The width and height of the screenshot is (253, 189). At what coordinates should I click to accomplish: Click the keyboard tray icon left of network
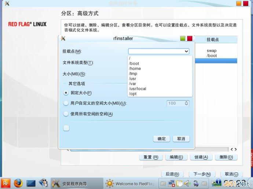tap(163, 184)
